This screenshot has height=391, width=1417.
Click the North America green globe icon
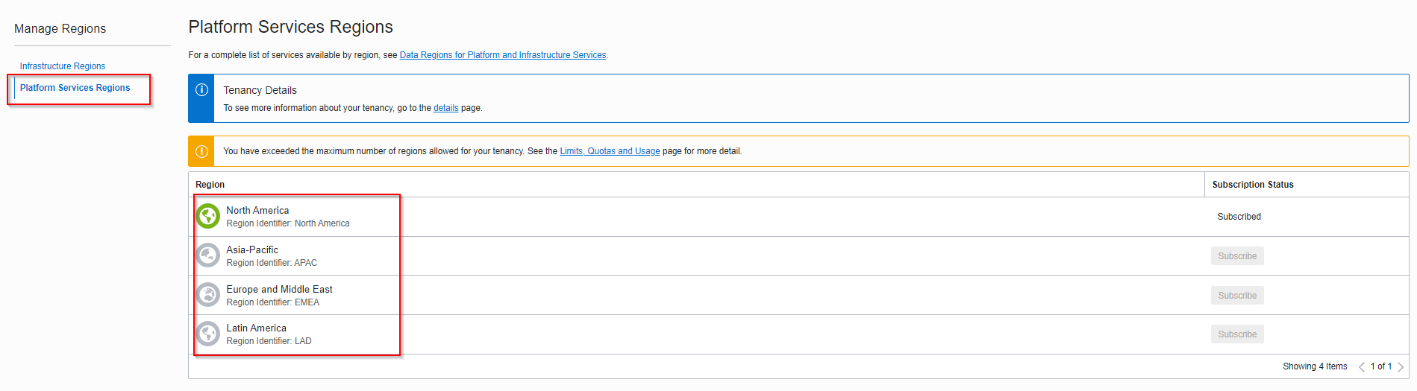point(207,216)
